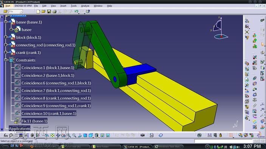
Task: Expand the crank (crank.1) tree node
Action: pos(6,52)
